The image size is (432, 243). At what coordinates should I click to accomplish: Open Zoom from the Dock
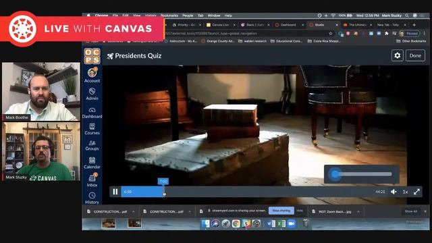click(291, 223)
